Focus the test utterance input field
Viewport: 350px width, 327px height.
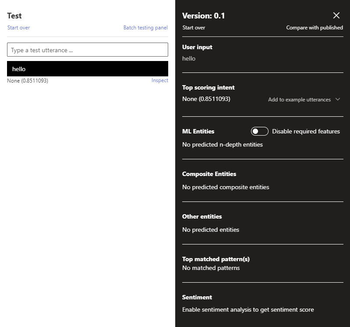pyautogui.click(x=88, y=50)
